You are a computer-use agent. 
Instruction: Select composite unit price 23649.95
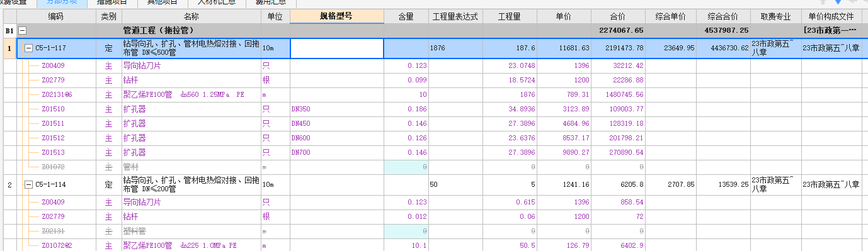pos(671,48)
